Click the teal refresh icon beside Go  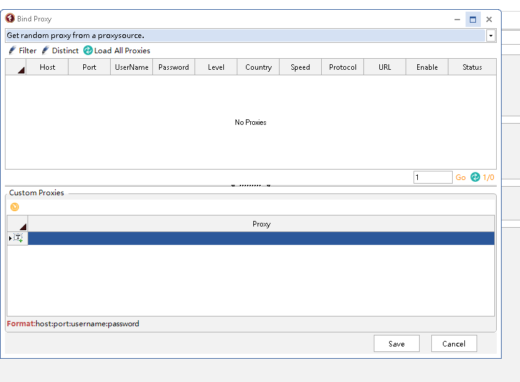tap(475, 178)
